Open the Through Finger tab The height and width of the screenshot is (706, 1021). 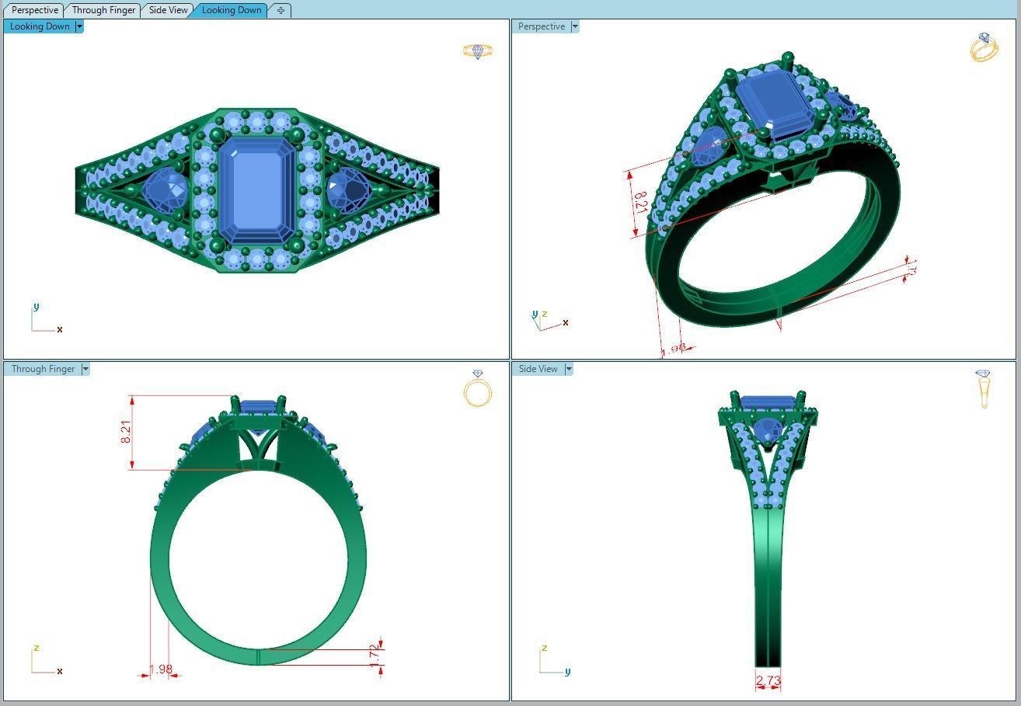103,10
